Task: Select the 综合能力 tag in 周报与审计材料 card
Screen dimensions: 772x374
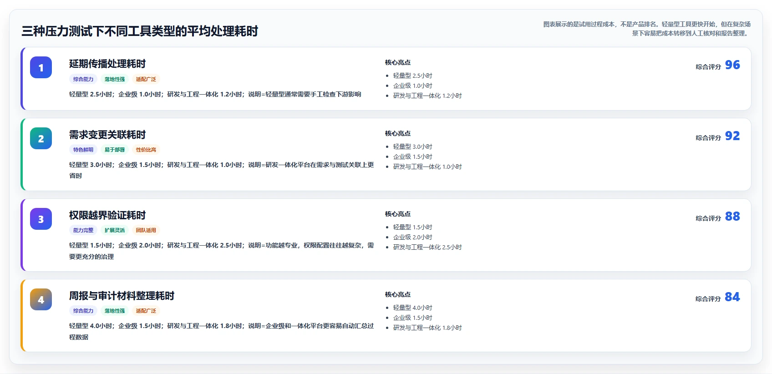Action: pyautogui.click(x=83, y=311)
